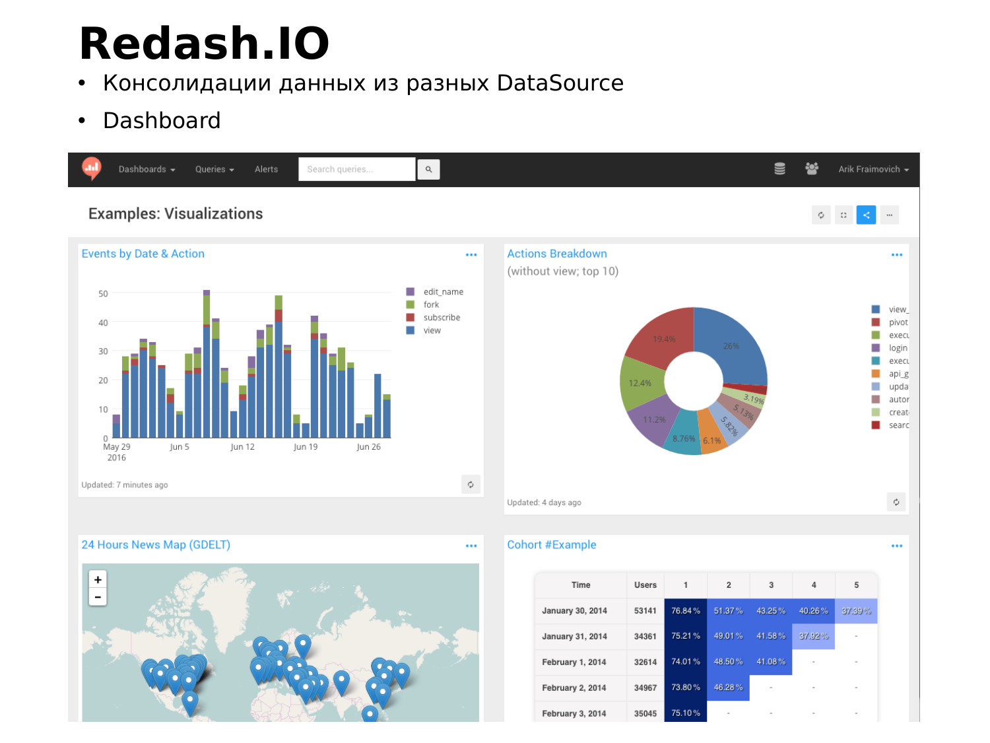The image size is (990, 743).
Task: Open News Map widget options menu
Action: [471, 546]
